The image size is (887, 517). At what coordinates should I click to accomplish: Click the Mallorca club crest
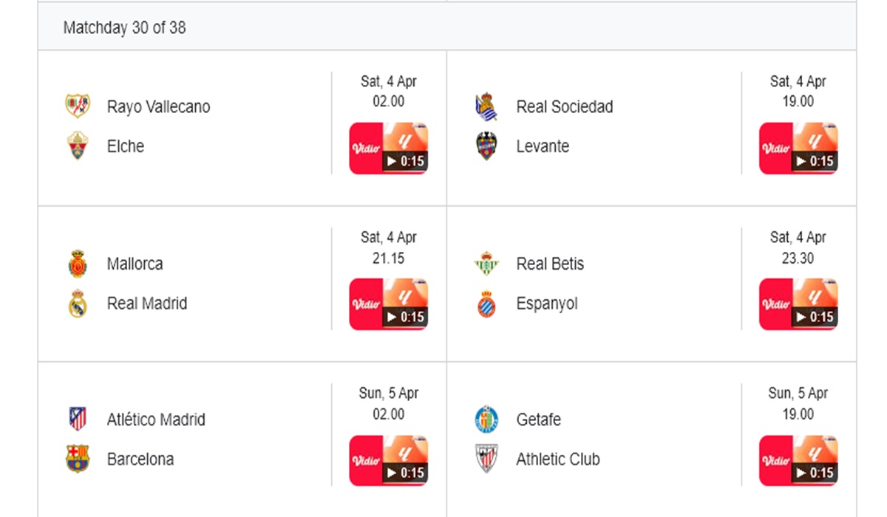78,264
